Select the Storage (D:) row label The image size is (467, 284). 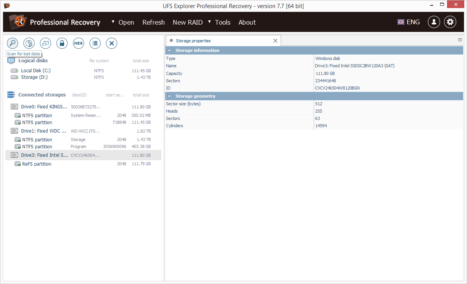click(x=34, y=77)
